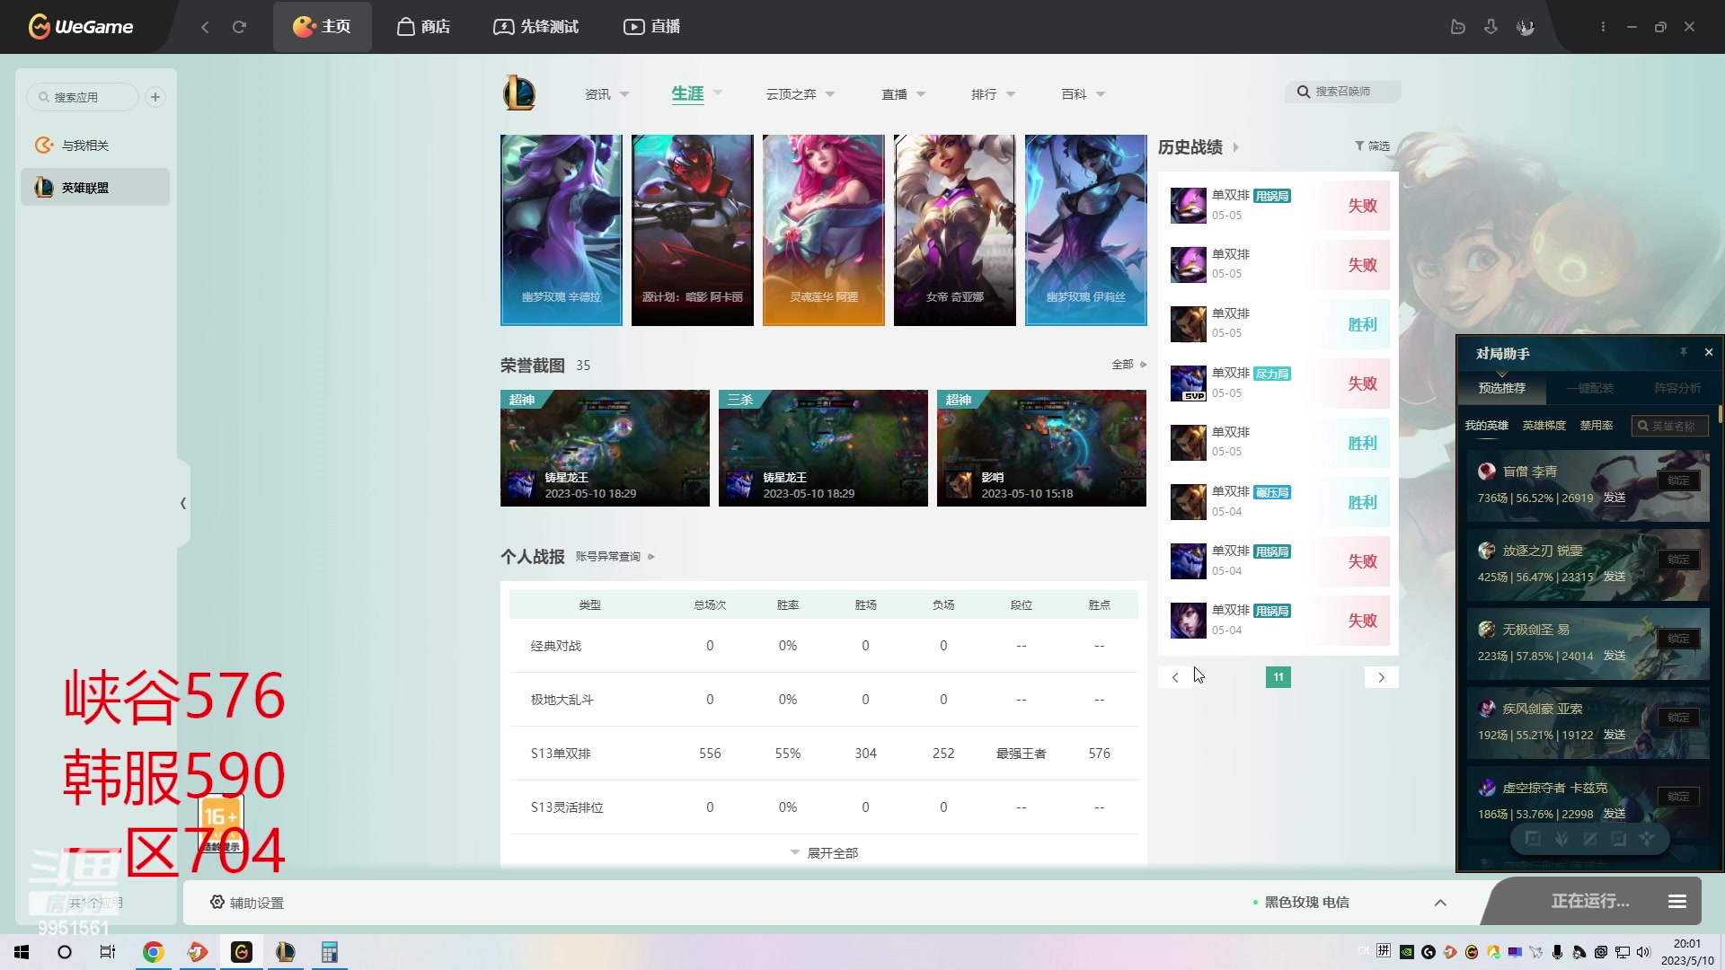1725x970 pixels.
Task: Select 英雄梯度 filter
Action: pyautogui.click(x=1544, y=426)
